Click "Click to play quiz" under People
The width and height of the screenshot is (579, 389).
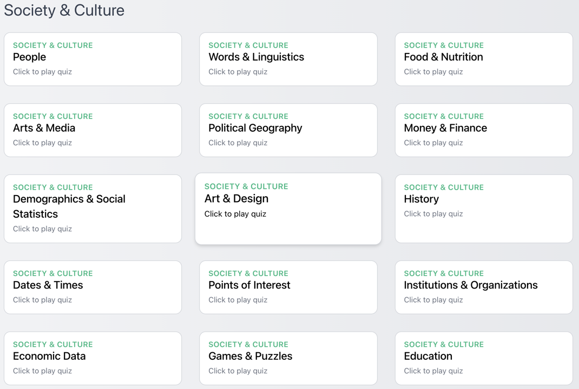42,72
